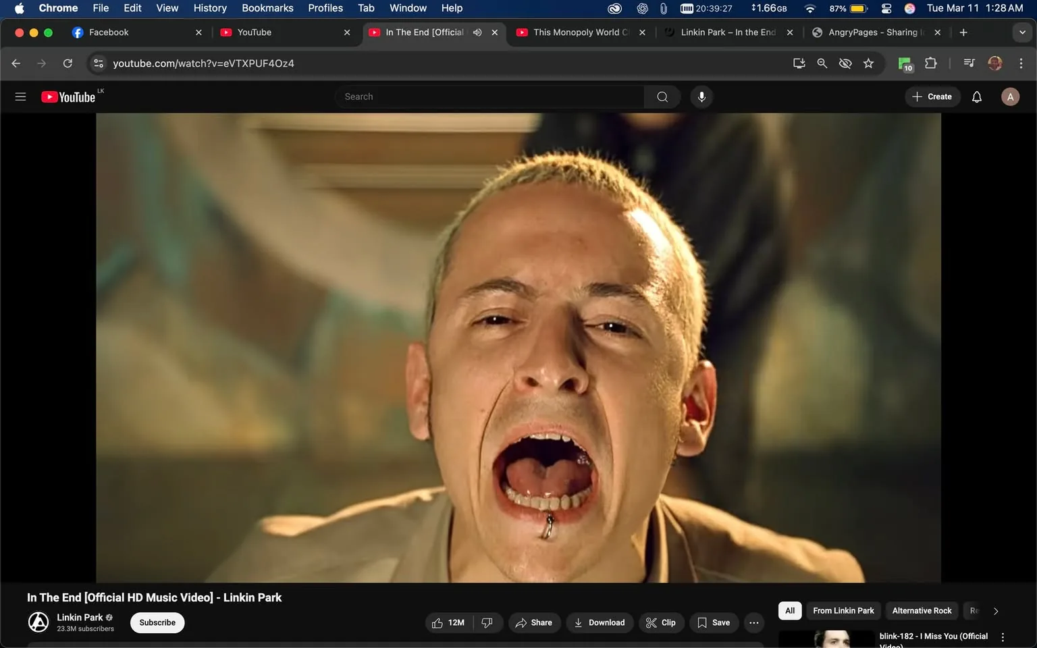This screenshot has width=1037, height=648.
Task: Open YouTube Search by voice
Action: click(x=701, y=97)
